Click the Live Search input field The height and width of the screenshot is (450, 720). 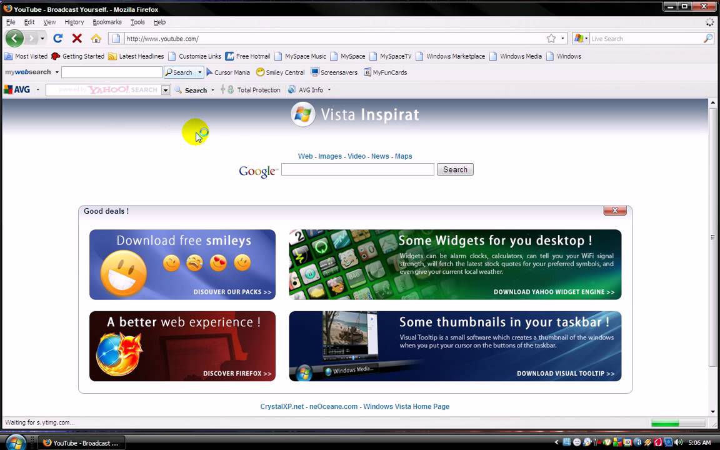pos(646,39)
